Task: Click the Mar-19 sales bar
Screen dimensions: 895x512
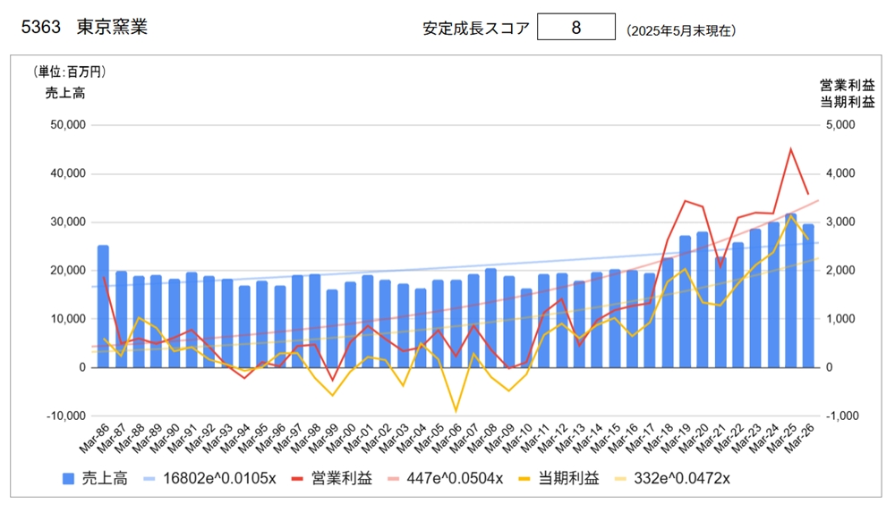Action: click(x=685, y=302)
